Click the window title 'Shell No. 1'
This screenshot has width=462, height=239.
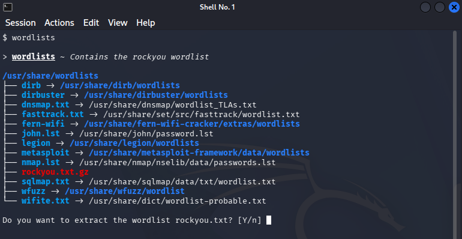(217, 7)
